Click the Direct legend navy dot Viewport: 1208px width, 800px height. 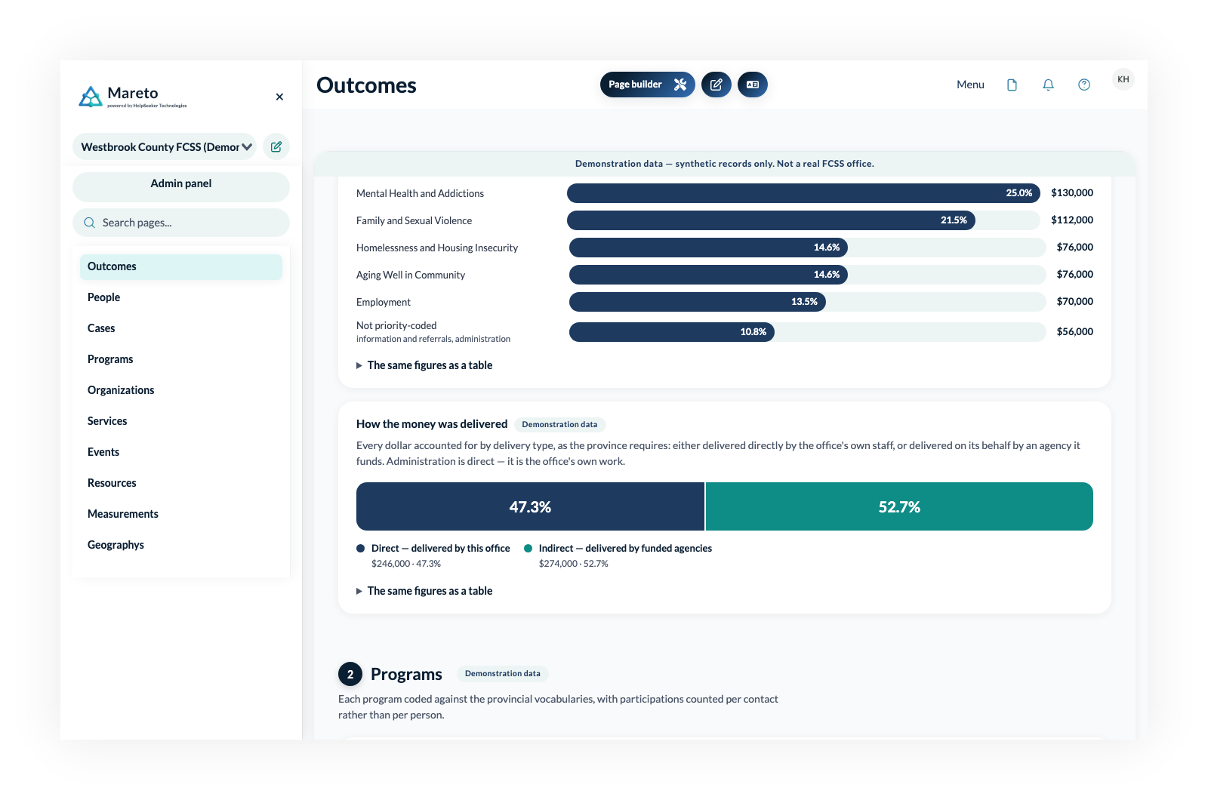360,549
